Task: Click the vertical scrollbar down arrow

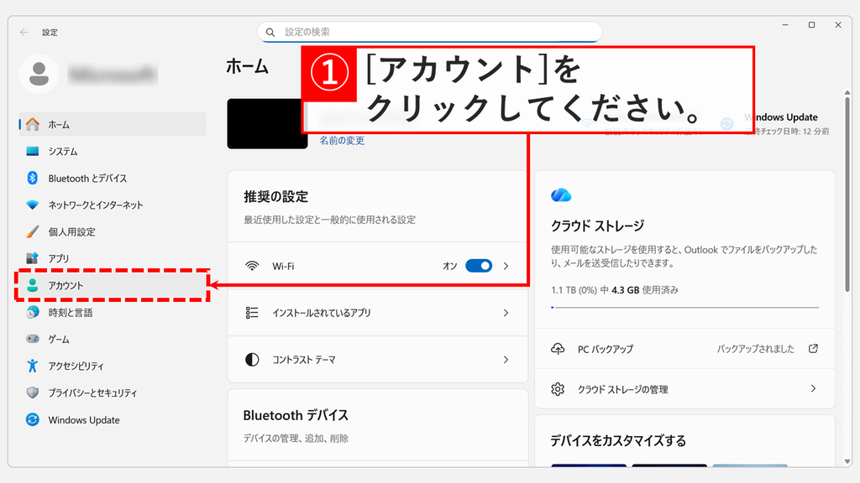Action: tap(847, 462)
